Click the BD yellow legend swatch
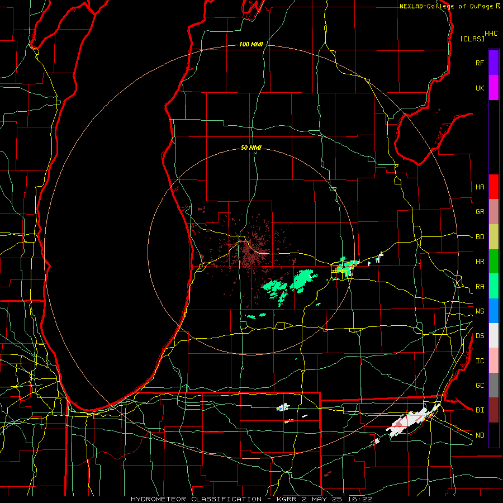The width and height of the screenshot is (503, 503). point(493,237)
